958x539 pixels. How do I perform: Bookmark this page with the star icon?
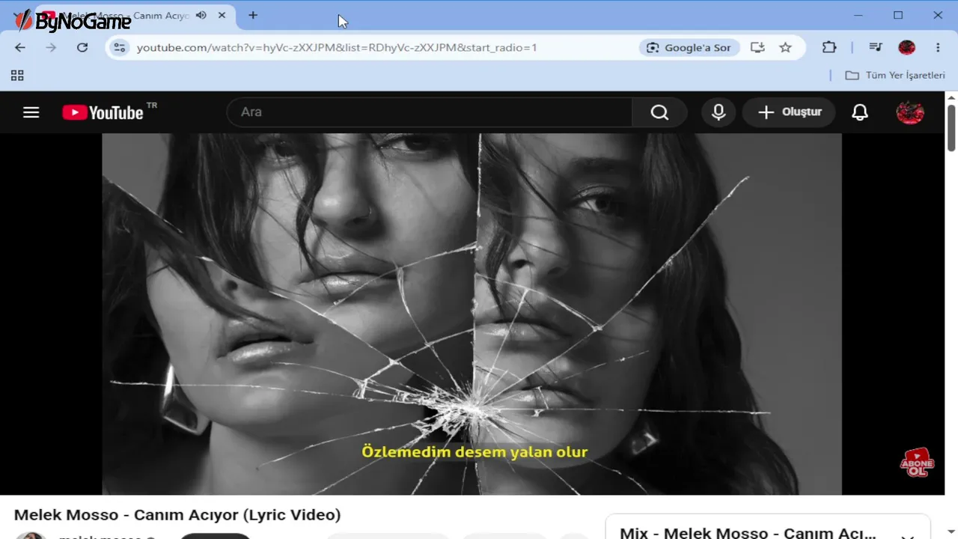(x=785, y=47)
